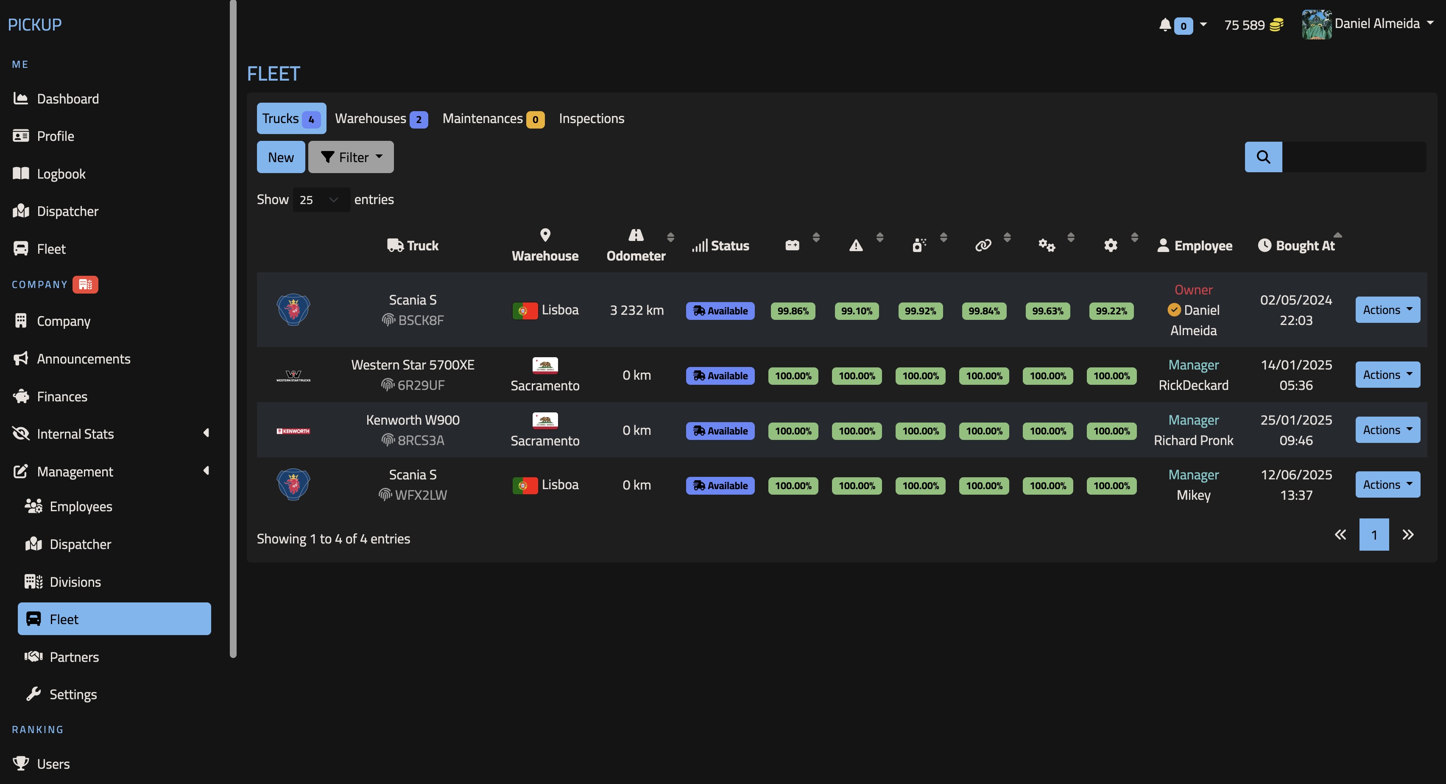The height and width of the screenshot is (784, 1446).
Task: Click the Scania logo of truck BSCK8F
Action: coord(293,310)
